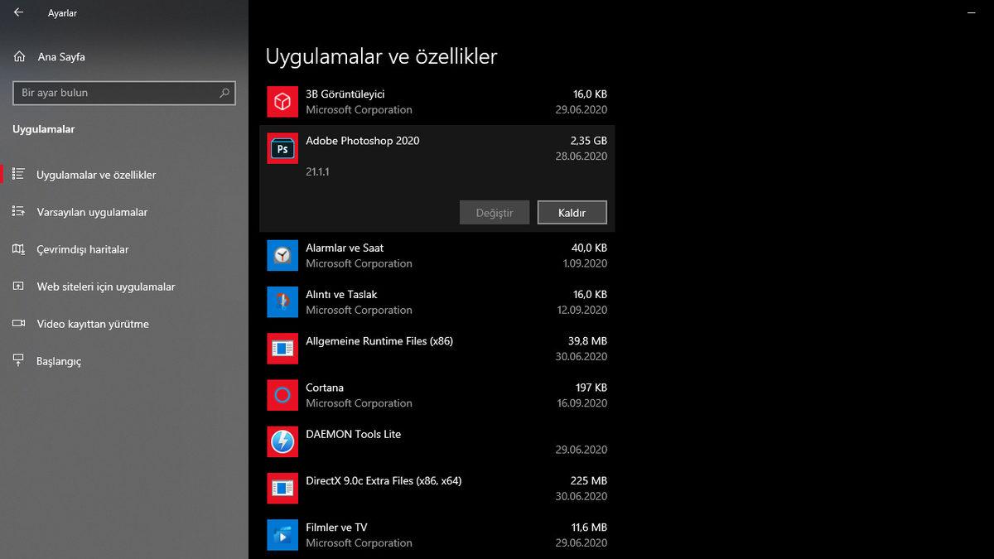Click the back arrow at top left
Image resolution: width=994 pixels, height=559 pixels.
(18, 12)
